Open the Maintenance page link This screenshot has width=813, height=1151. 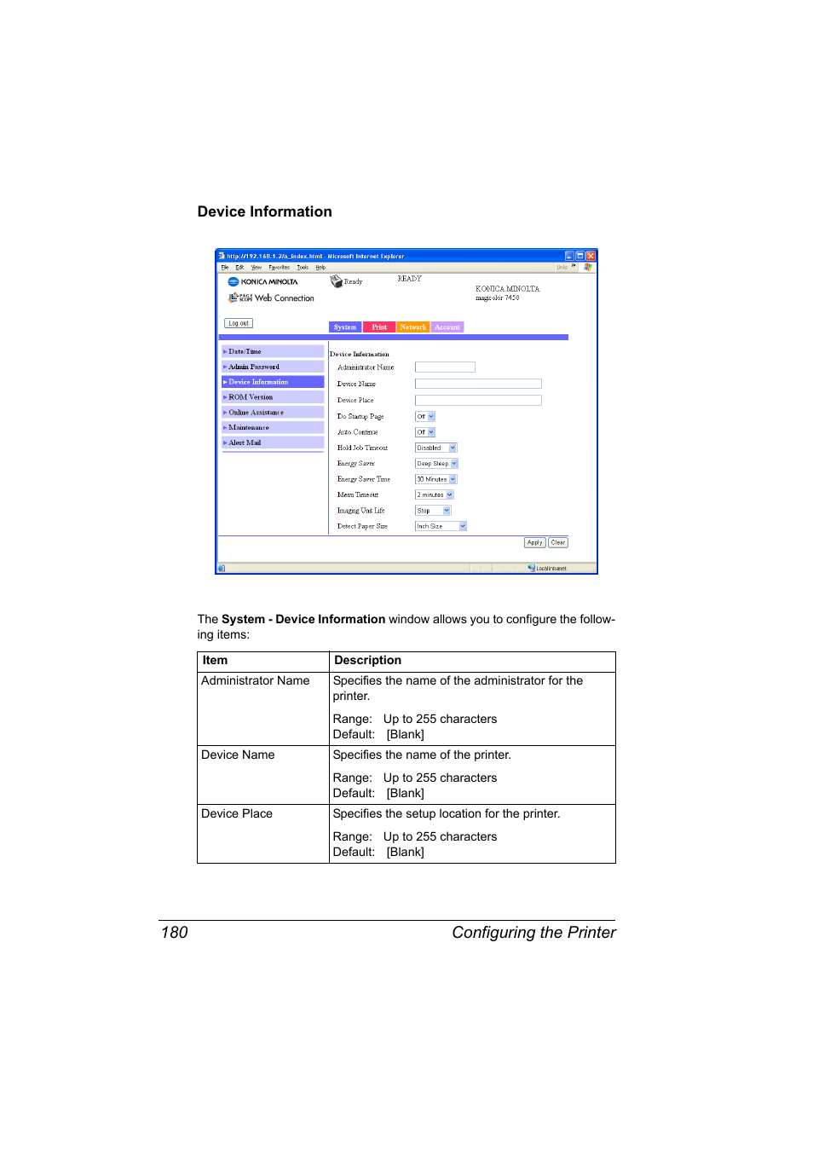[x=273, y=428]
